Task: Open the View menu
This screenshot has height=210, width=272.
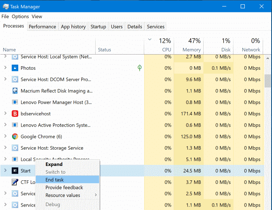Action: pos(37,16)
